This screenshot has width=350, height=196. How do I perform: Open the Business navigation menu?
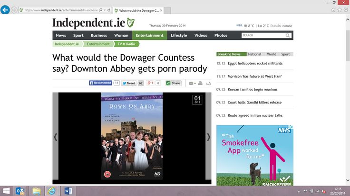[x=98, y=36]
